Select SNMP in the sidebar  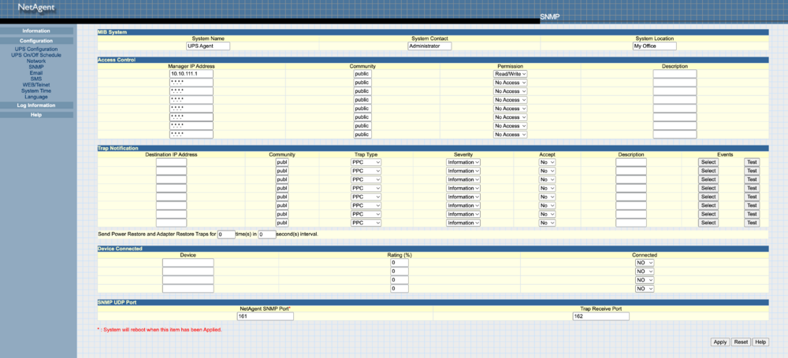click(36, 67)
